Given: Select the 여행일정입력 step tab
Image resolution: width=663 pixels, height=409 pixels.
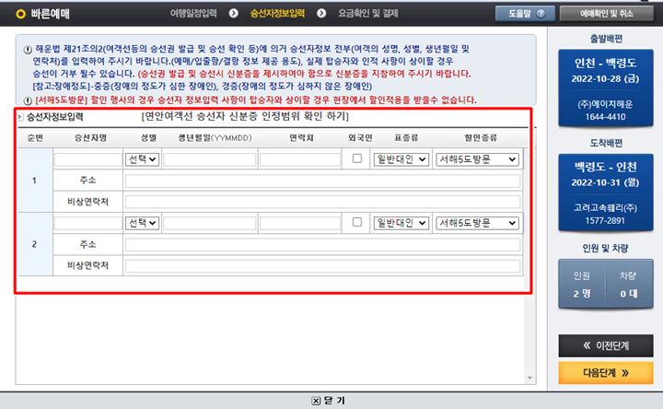Looking at the screenshot, I should click(x=193, y=14).
